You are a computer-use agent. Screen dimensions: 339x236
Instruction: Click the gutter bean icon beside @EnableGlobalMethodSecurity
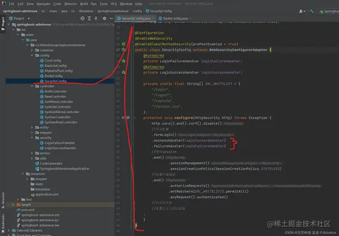coord(123,44)
